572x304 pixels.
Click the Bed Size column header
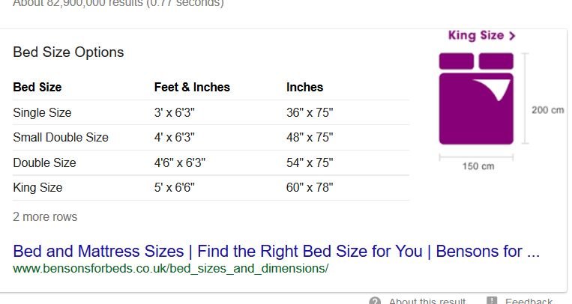37,87
